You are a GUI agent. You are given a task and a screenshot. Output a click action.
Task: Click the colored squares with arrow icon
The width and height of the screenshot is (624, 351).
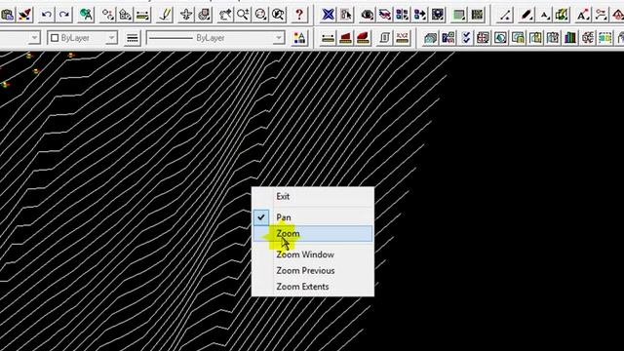tap(419, 15)
